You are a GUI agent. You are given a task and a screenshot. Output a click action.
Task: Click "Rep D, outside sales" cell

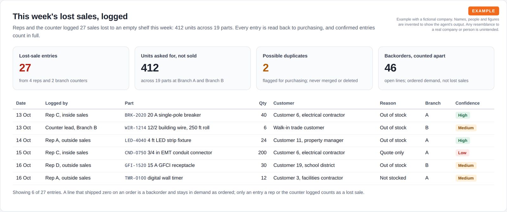(x=68, y=165)
